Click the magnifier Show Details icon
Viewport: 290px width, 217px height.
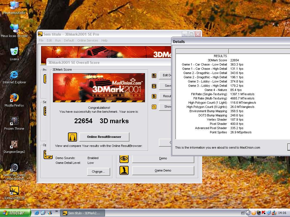click(154, 107)
